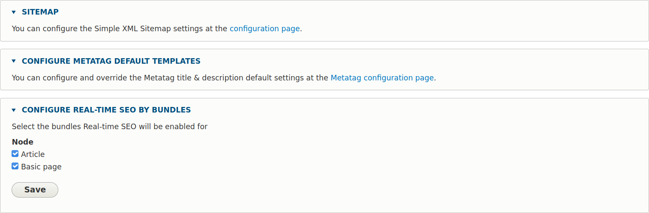Viewport: 649px width, 213px height.
Task: Collapse Configure Metatag Default Templates arrow
Action: point(14,61)
